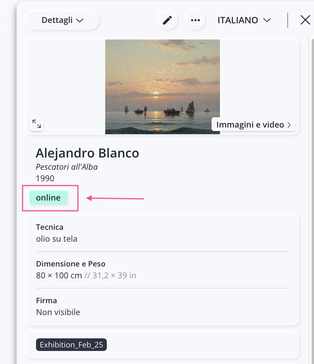The height and width of the screenshot is (364, 314).
Task: Select the Exhibition_Feb_25 tag
Action: point(72,345)
